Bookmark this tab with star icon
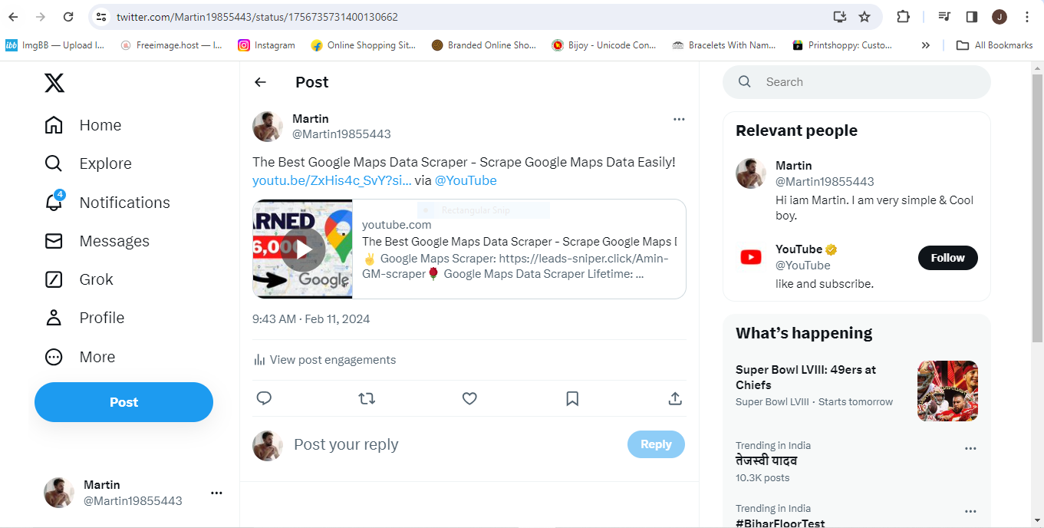 (865, 17)
